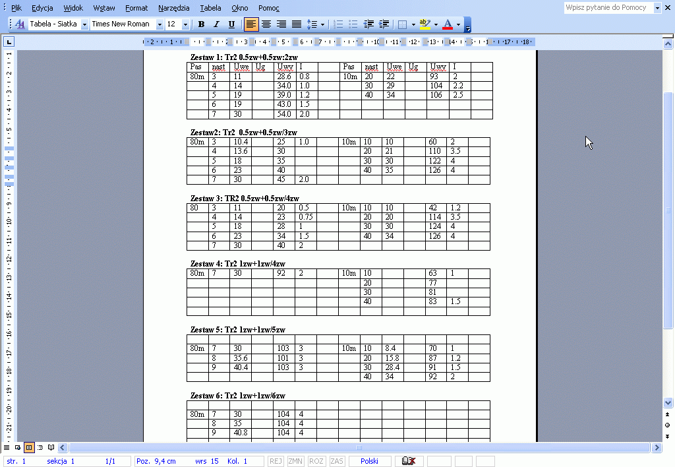Viewport: 675px width, 467px height.
Task: Apply the outside border icon
Action: [402, 24]
